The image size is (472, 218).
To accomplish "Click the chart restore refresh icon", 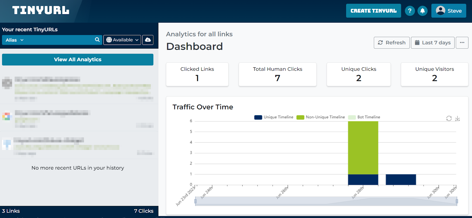I will (449, 118).
